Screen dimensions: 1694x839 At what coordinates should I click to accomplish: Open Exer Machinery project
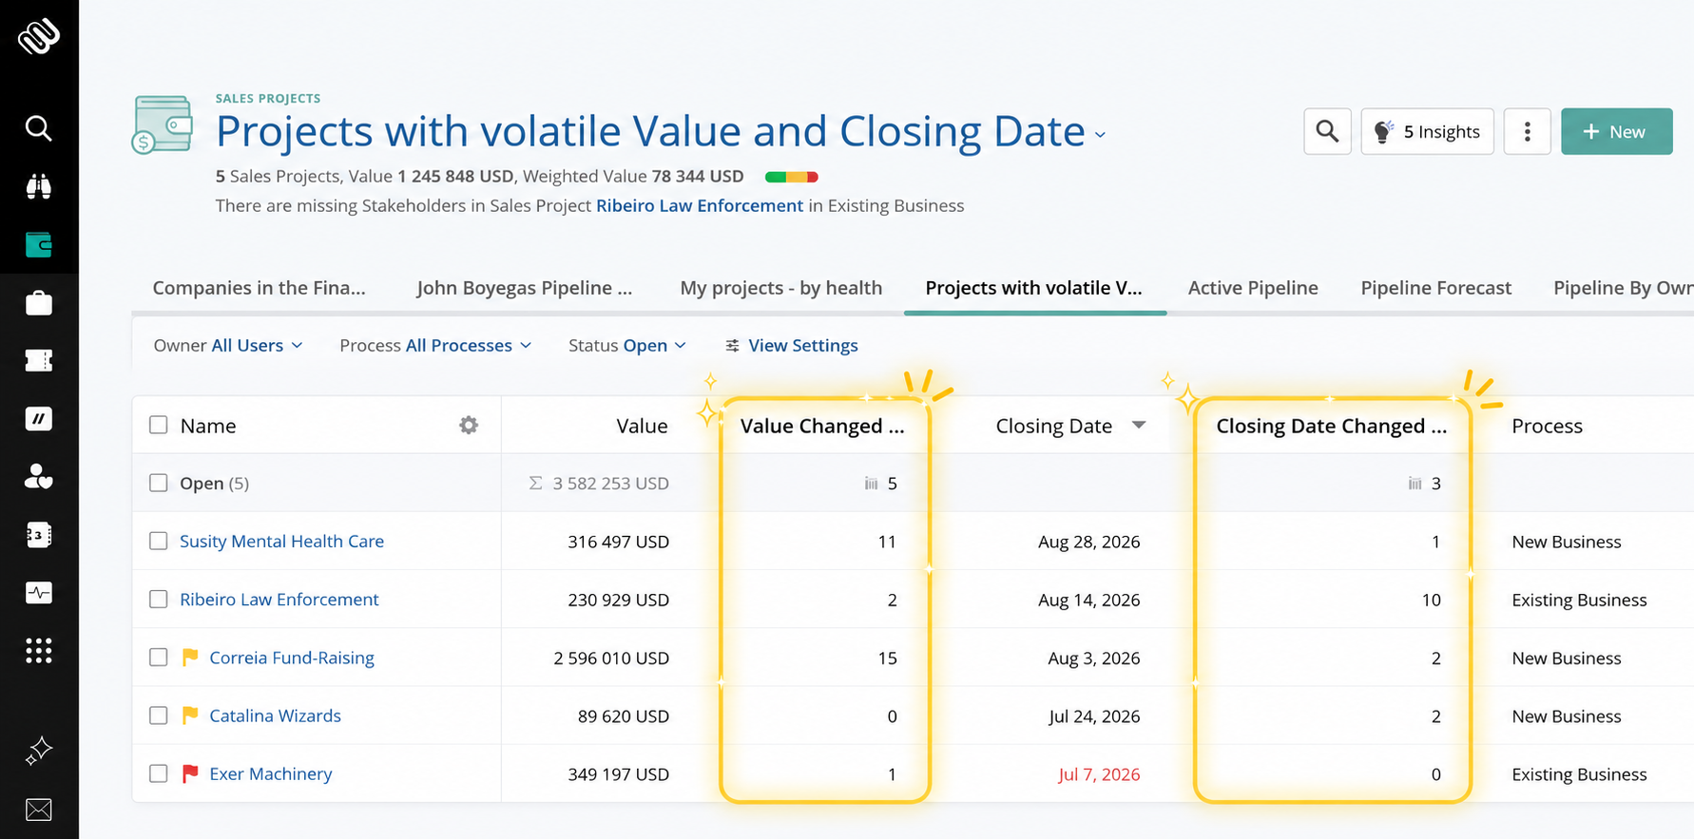pos(271,773)
